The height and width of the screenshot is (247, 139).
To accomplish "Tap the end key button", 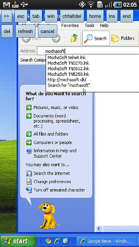I will (x=127, y=16).
